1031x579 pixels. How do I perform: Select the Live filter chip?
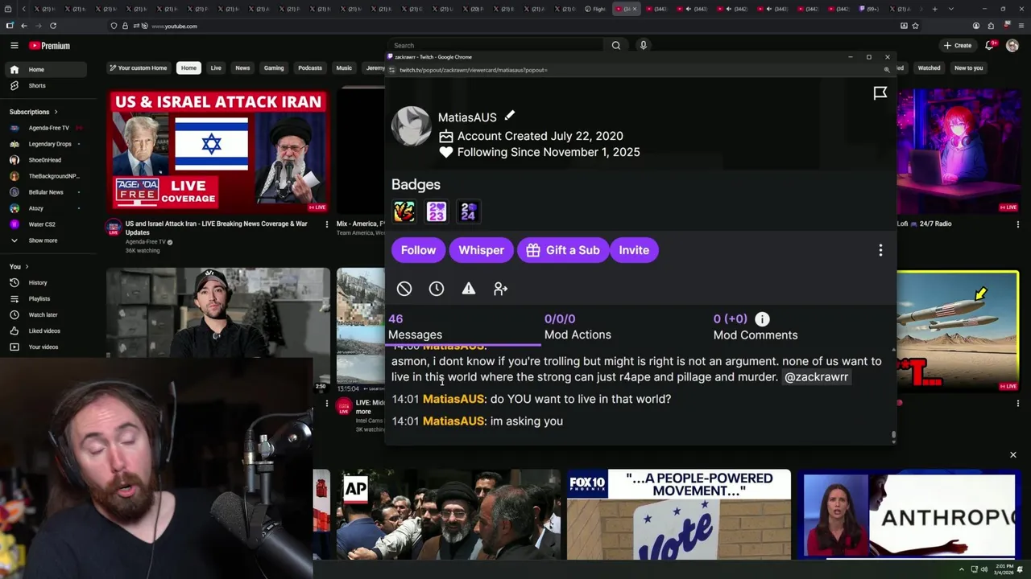[216, 68]
